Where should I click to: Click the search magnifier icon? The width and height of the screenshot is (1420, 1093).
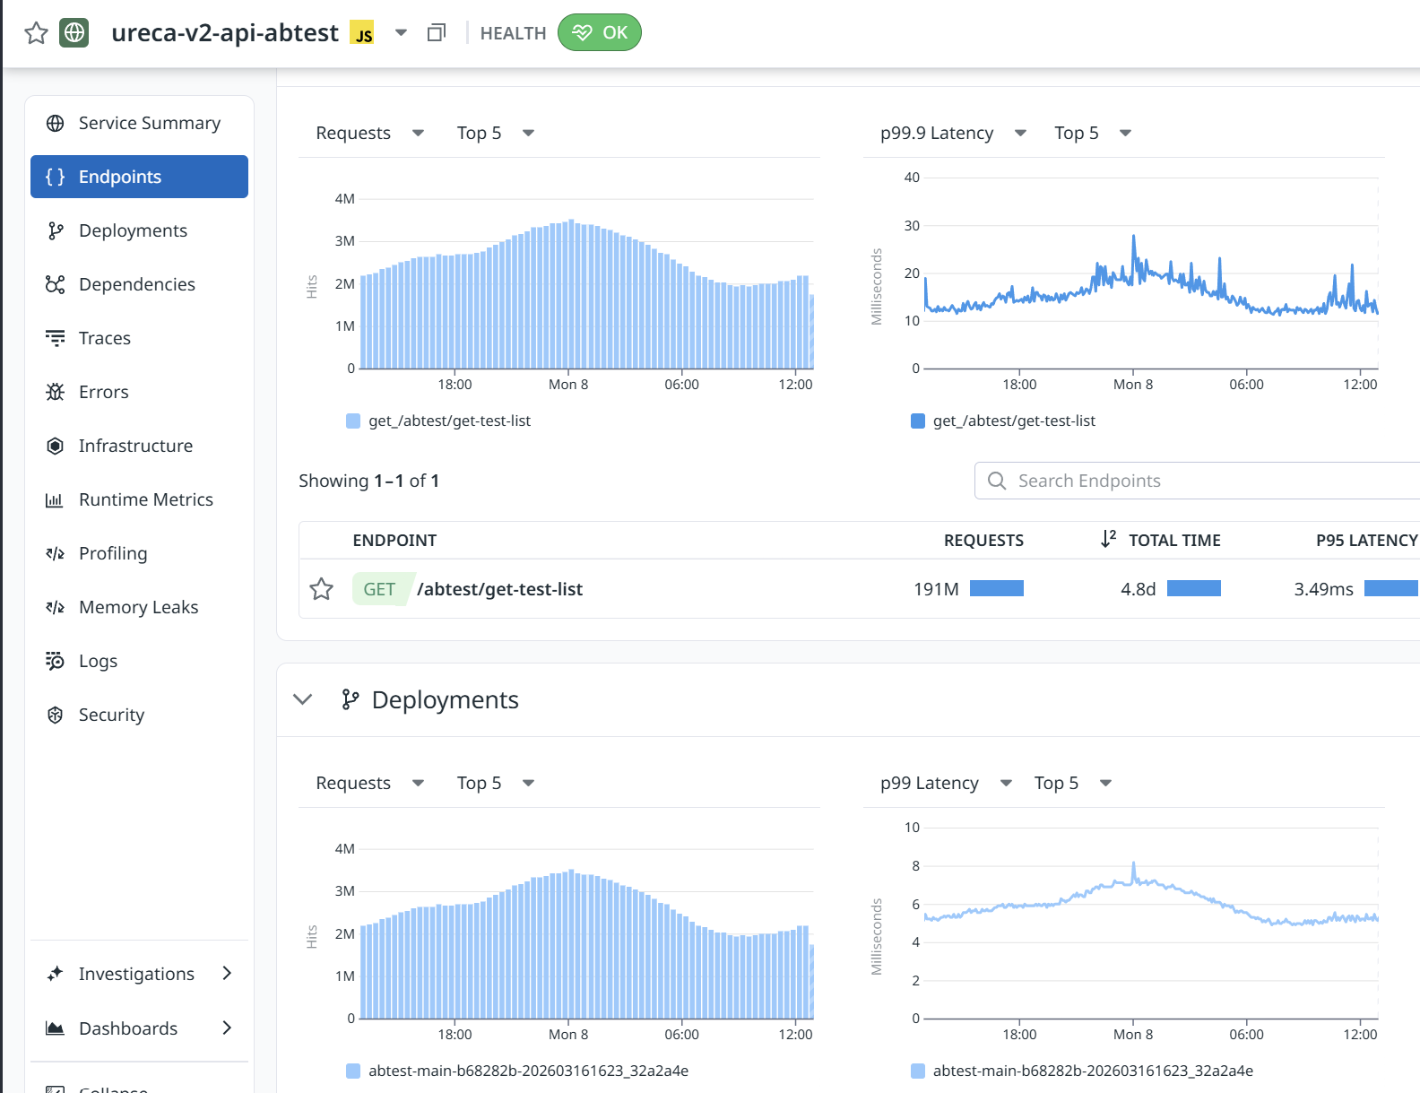pos(997,481)
